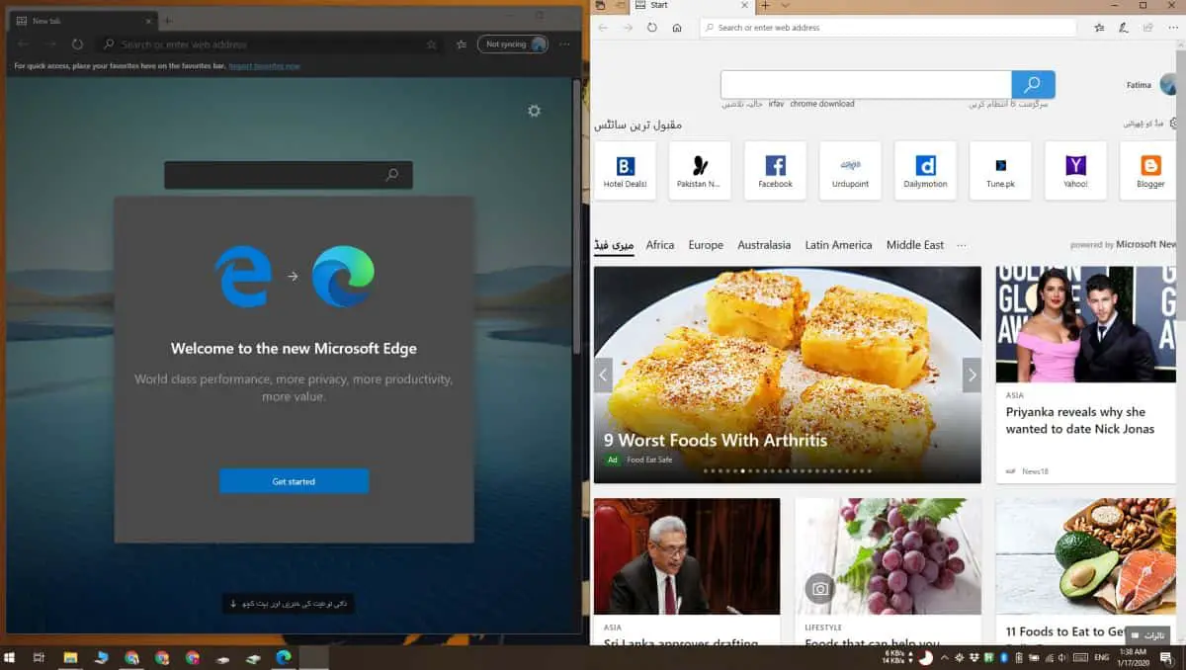
Task: Click the legacy Edge address bar
Action: (x=889, y=28)
